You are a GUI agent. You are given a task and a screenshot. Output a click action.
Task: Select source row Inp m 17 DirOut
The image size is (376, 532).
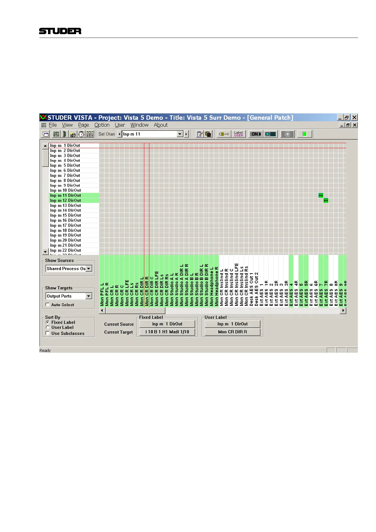coord(74,225)
